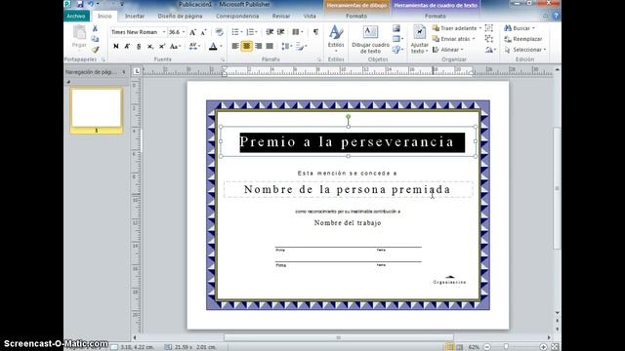Open the Archivo tab
Image resolution: width=625 pixels, height=351 pixels.
click(76, 16)
